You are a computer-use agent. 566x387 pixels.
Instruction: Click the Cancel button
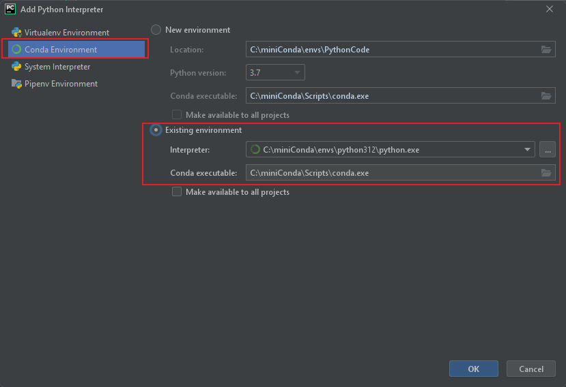[531, 369]
